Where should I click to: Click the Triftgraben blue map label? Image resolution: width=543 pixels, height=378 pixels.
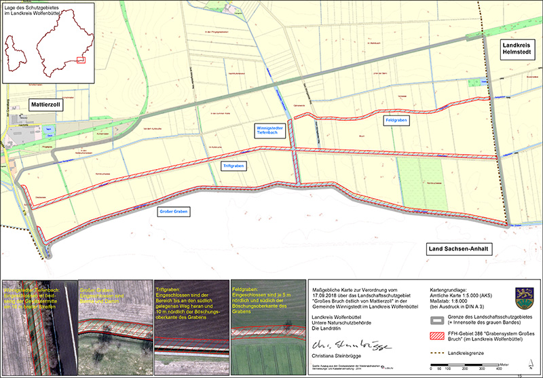tap(233, 166)
